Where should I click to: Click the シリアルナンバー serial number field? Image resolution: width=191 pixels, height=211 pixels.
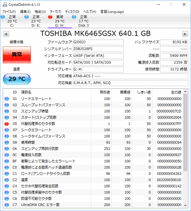coord(98,49)
